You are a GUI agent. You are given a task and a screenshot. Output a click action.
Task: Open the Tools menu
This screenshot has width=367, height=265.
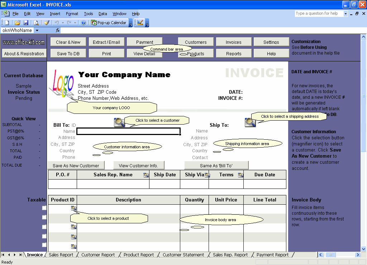click(x=88, y=14)
